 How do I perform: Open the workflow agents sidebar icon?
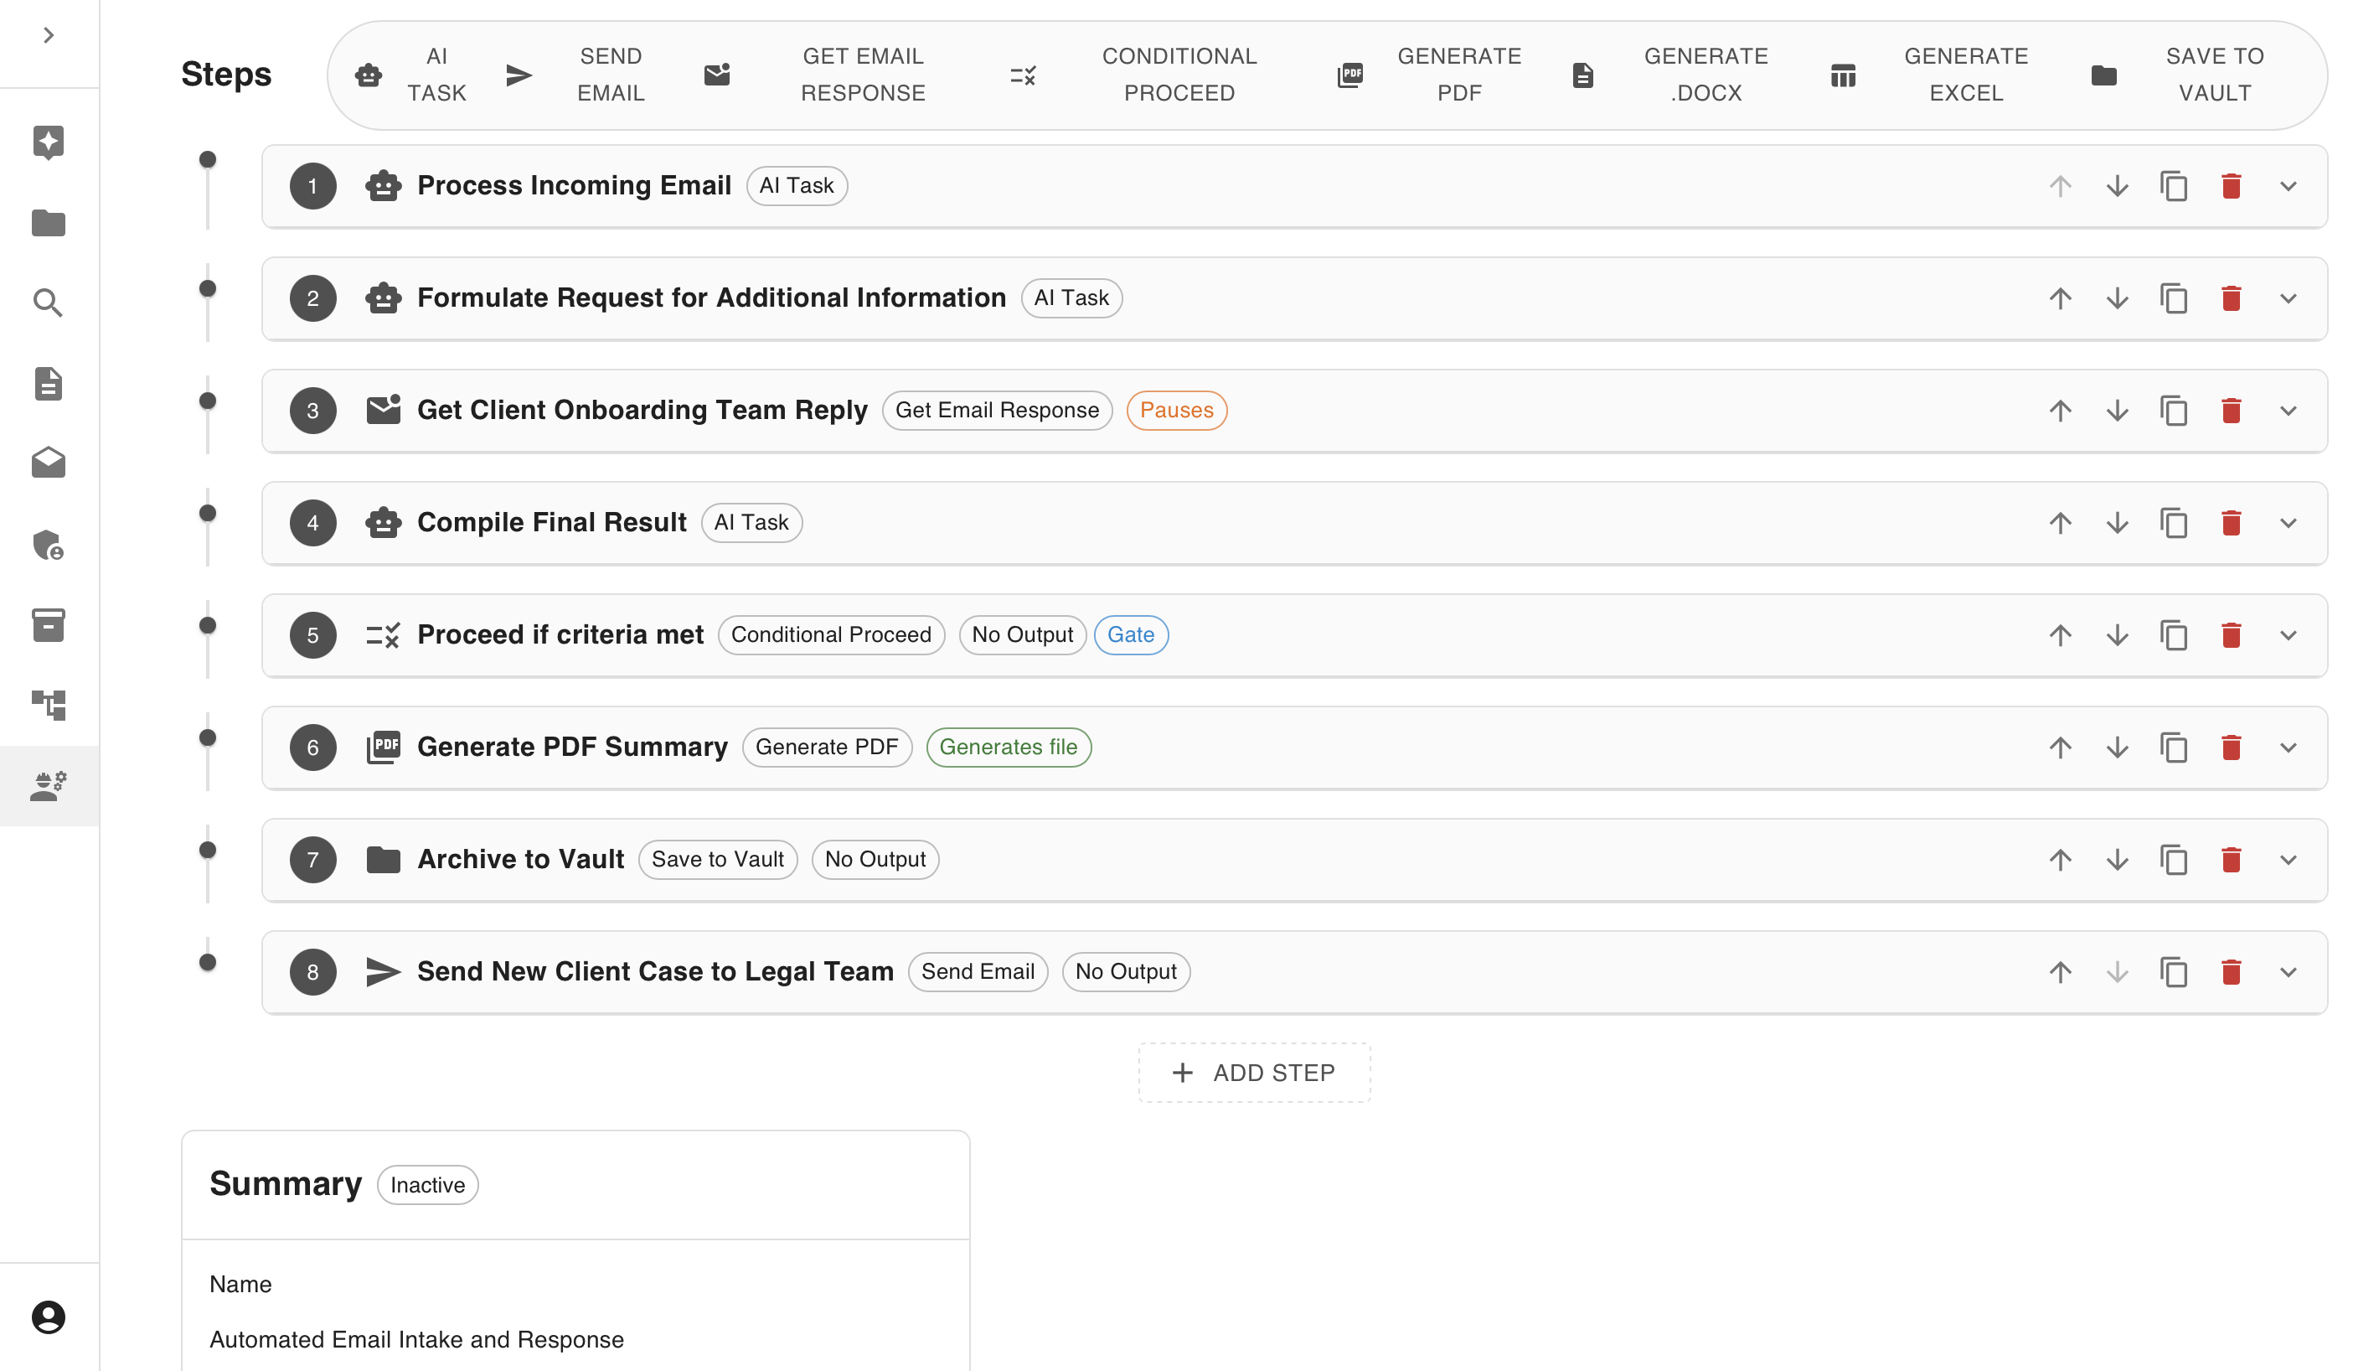[48, 785]
